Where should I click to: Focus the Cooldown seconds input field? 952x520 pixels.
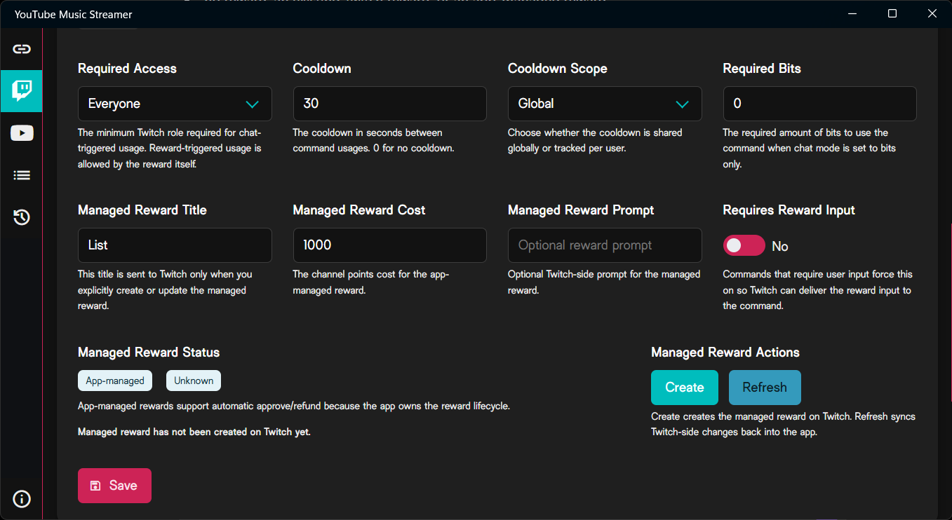click(x=389, y=104)
